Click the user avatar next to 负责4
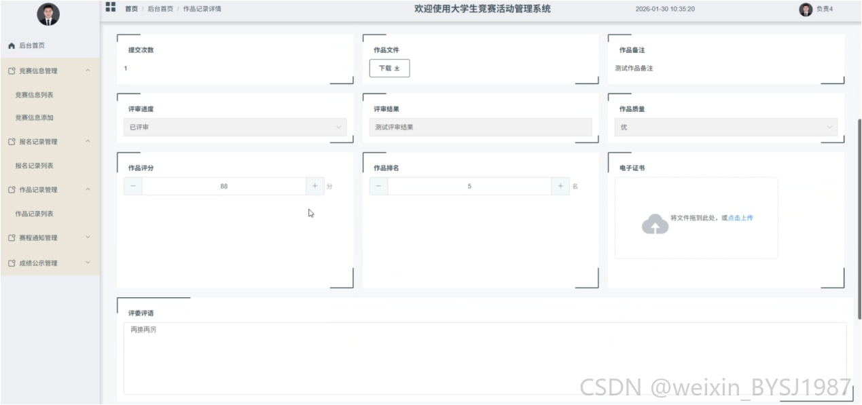Screen dimensions: 862x405 (x=806, y=9)
